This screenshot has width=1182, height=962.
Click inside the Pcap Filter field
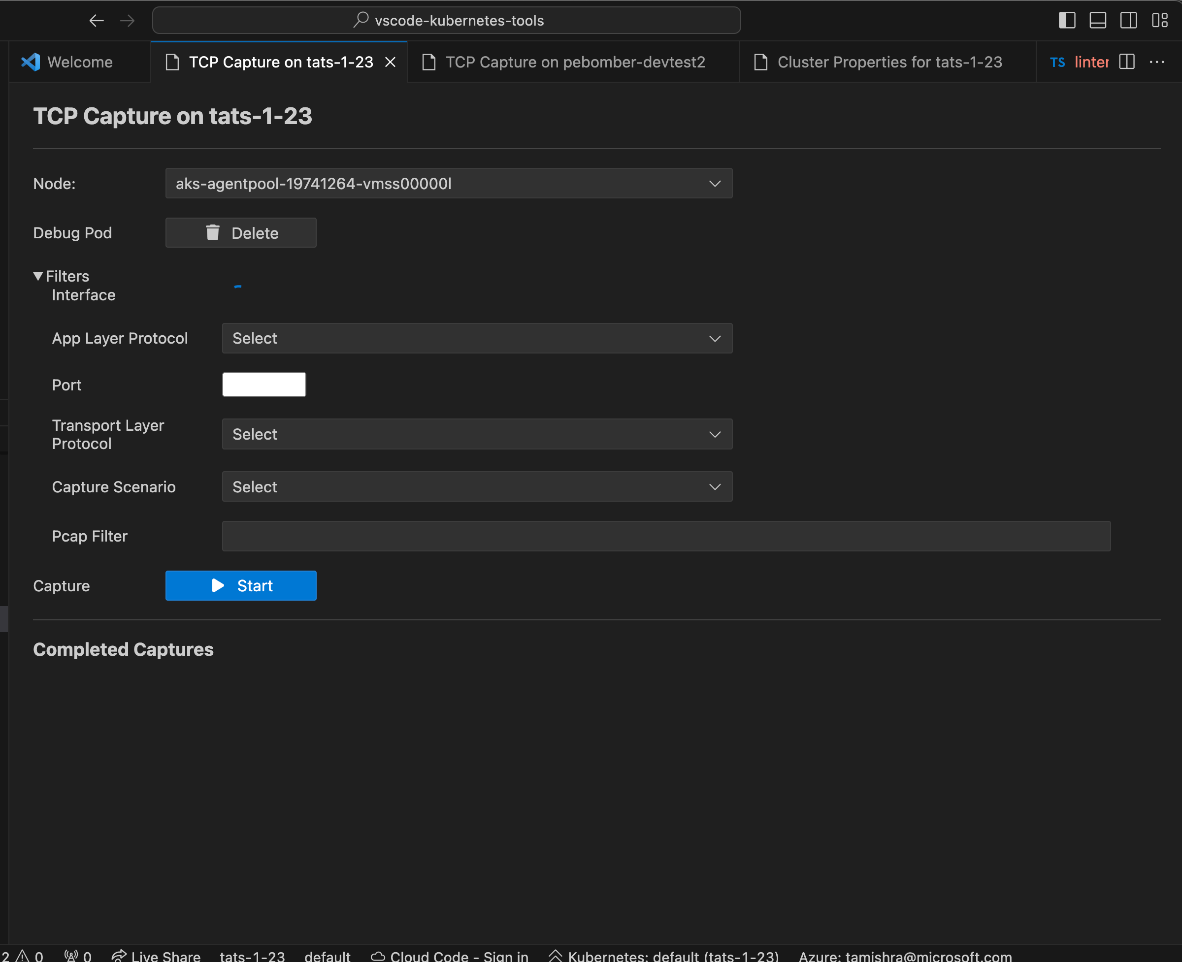[665, 536]
